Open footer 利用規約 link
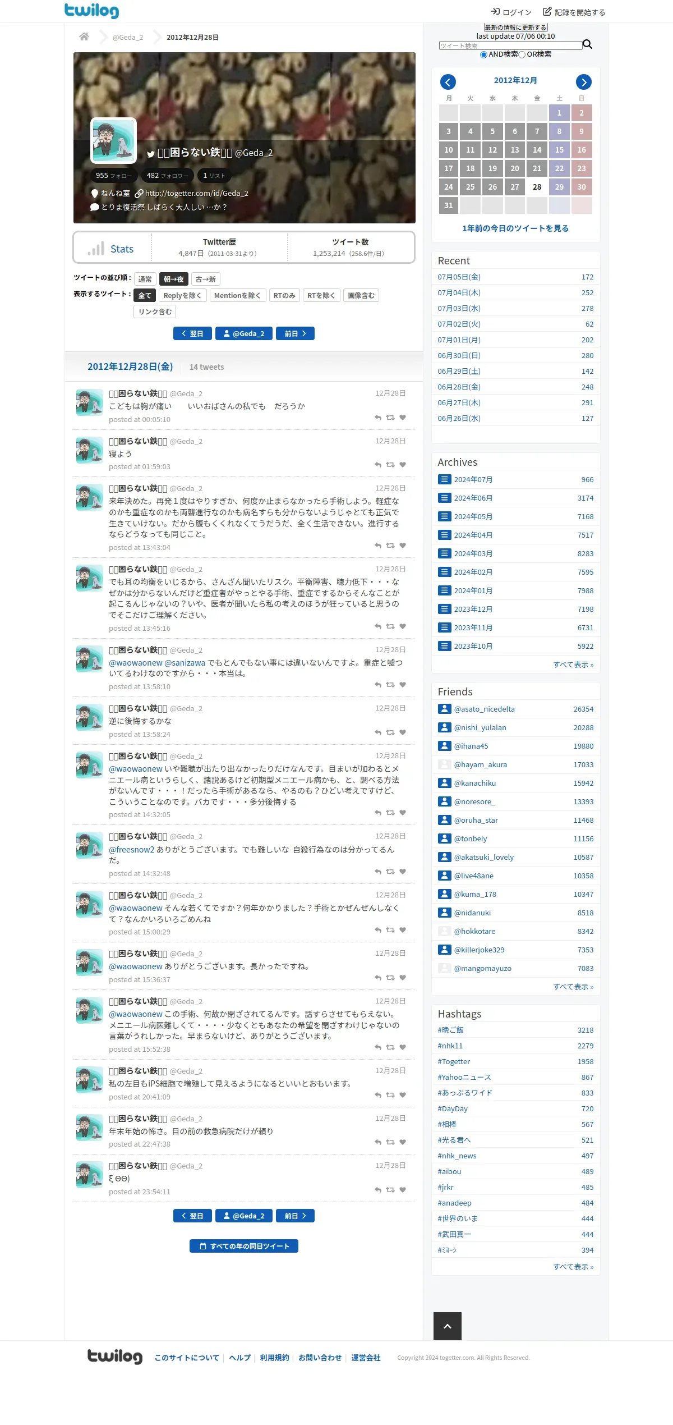673x1425 pixels. [x=274, y=1358]
